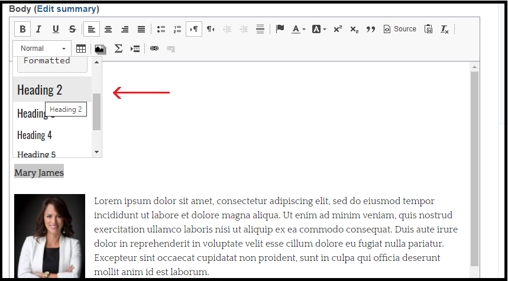Toggle bold formatting
The width and height of the screenshot is (508, 281).
coord(22,29)
